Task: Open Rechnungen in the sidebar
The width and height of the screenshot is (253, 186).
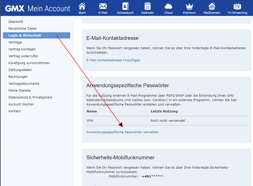Action: pos(18,77)
